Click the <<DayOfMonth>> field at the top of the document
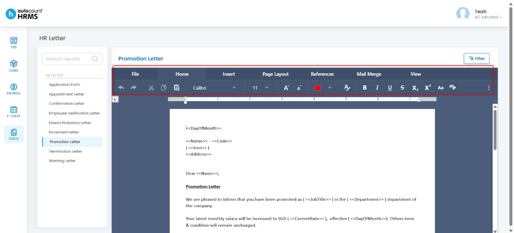 click(x=204, y=128)
